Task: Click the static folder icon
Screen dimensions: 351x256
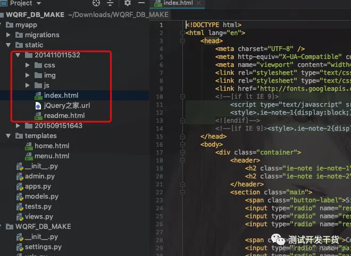Action: 19,45
